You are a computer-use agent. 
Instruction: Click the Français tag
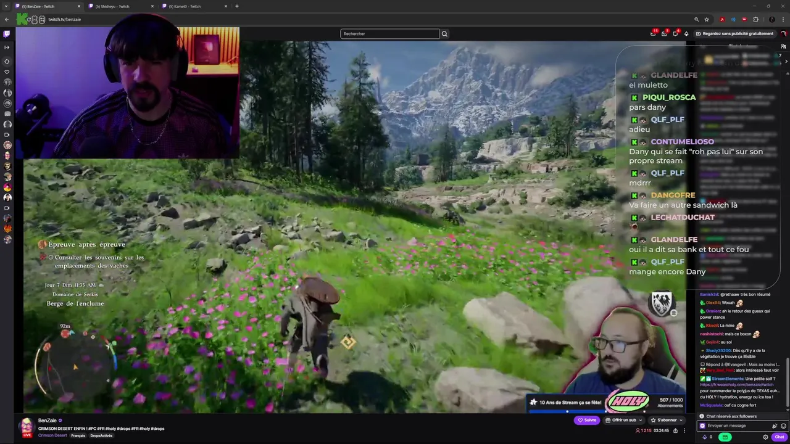pos(78,435)
